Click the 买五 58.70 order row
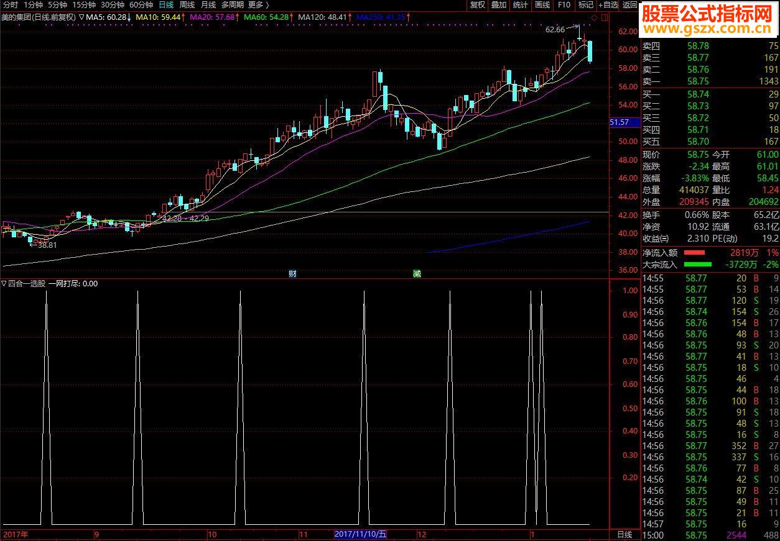Image resolution: width=780 pixels, height=541 pixels. coord(710,142)
